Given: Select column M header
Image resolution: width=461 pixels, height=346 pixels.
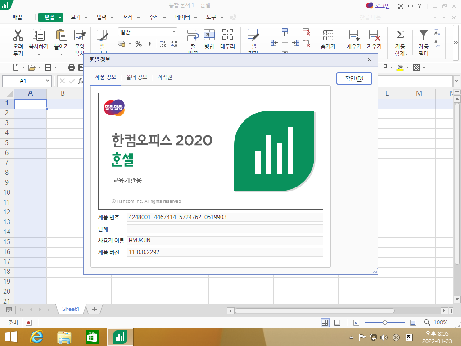Looking at the screenshot, I should click(x=419, y=93).
